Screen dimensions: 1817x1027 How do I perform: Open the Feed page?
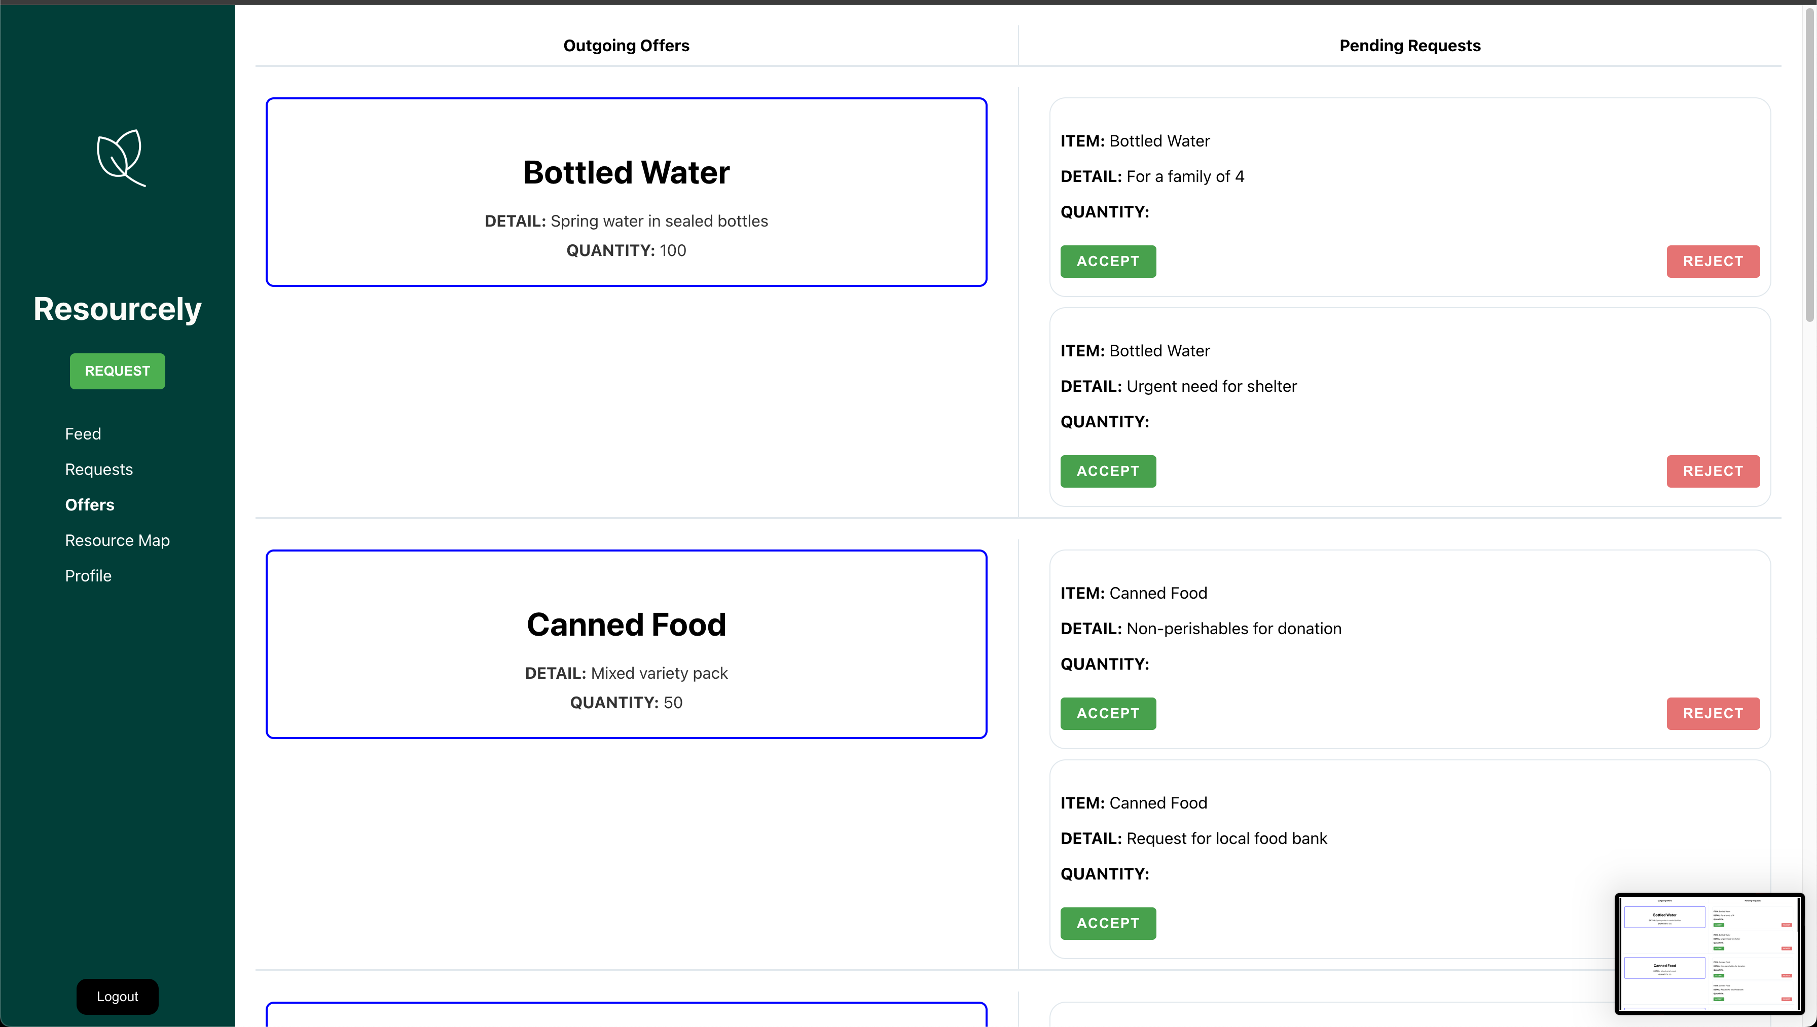[83, 434]
